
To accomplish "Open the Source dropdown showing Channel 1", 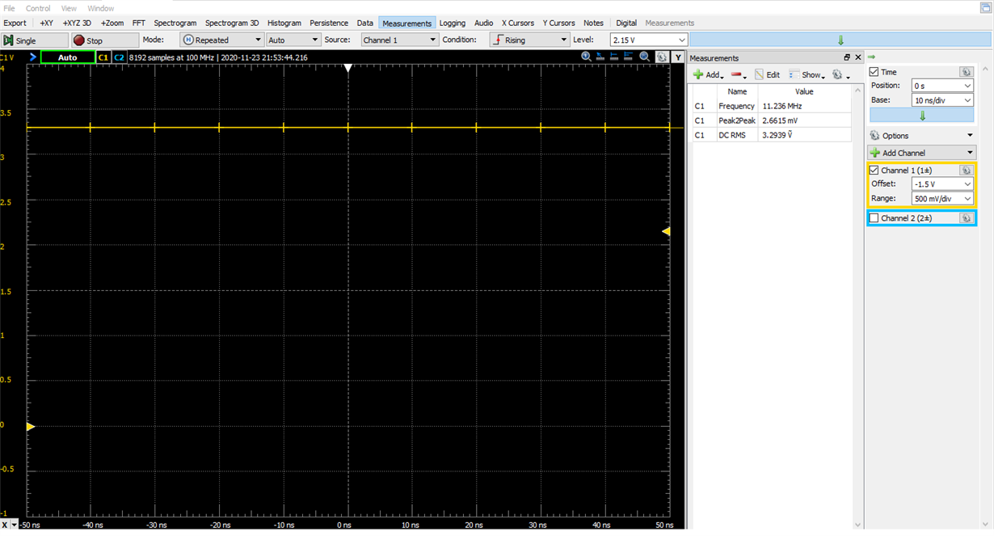I will click(399, 40).
